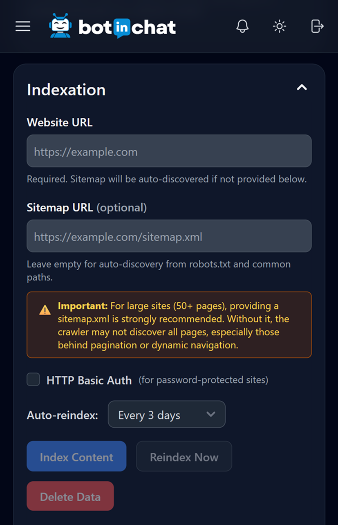This screenshot has width=338, height=525.
Task: Click the HTTP Basic Auth label text
Action: pos(89,381)
